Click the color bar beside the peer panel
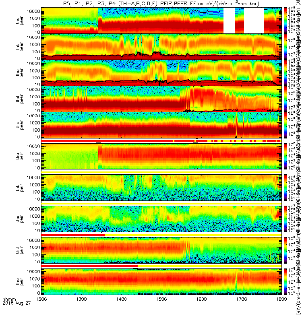Screen dimensions: 302x322 click(285, 125)
